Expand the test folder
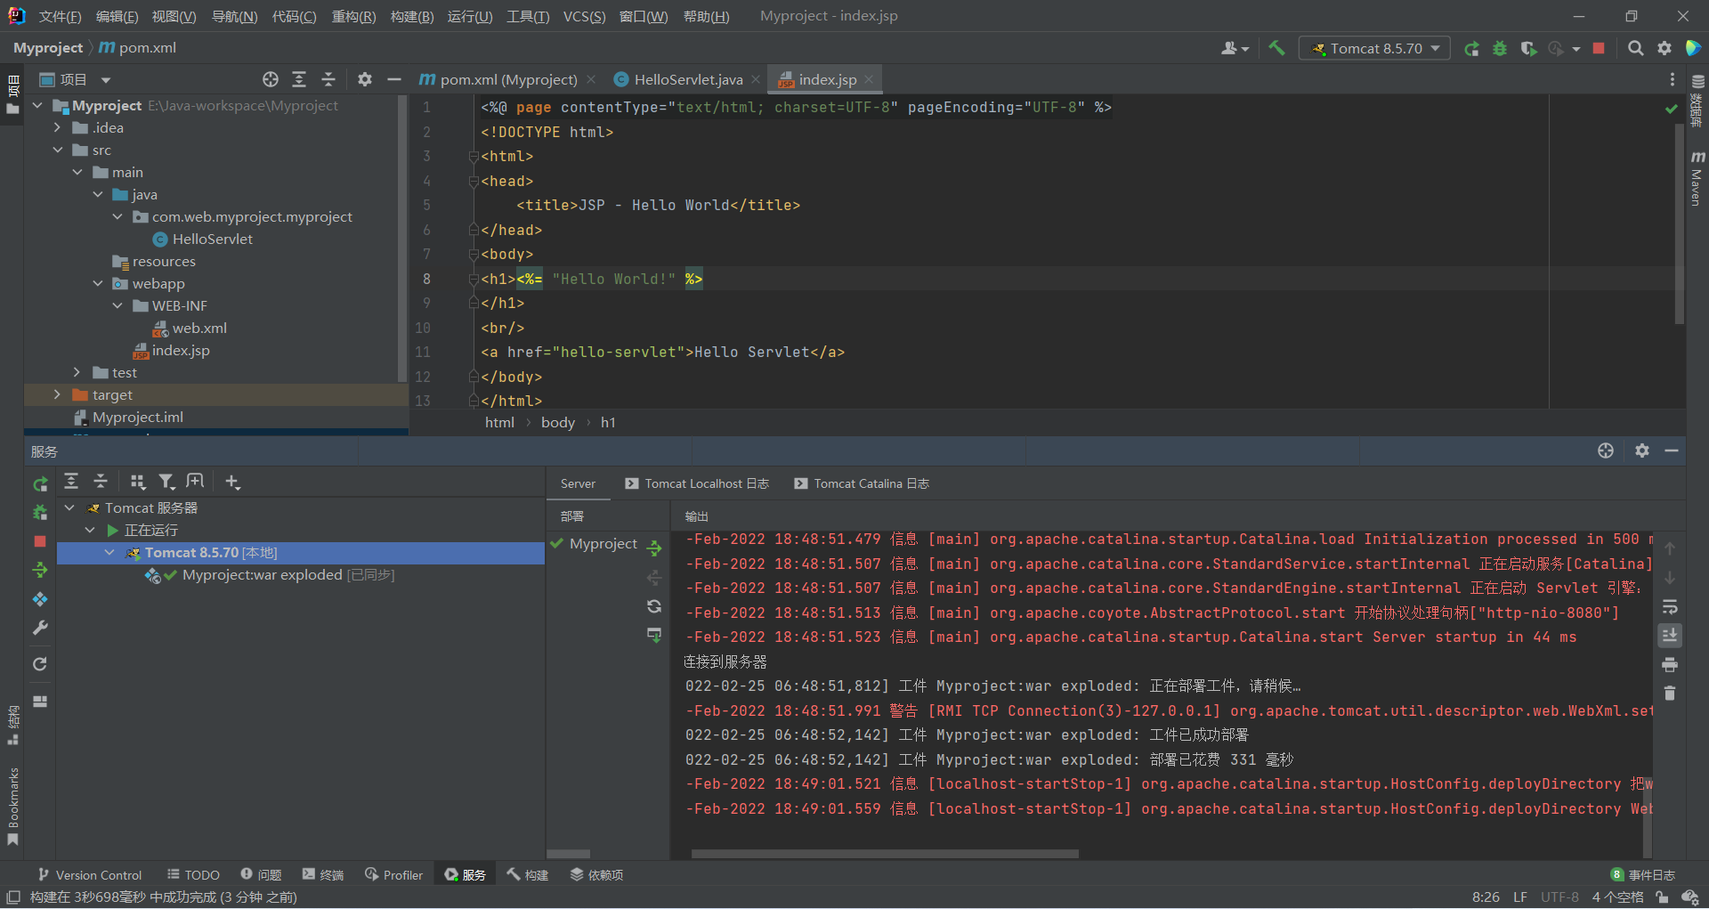This screenshot has height=909, width=1709. pyautogui.click(x=77, y=372)
